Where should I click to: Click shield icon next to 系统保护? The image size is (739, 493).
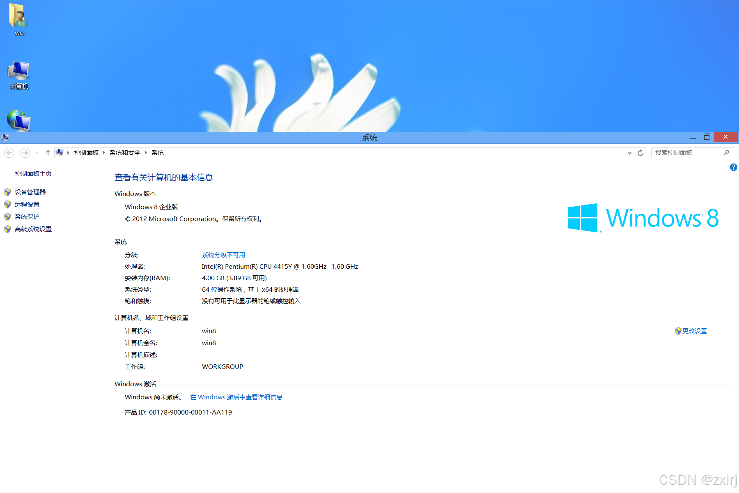pos(7,217)
